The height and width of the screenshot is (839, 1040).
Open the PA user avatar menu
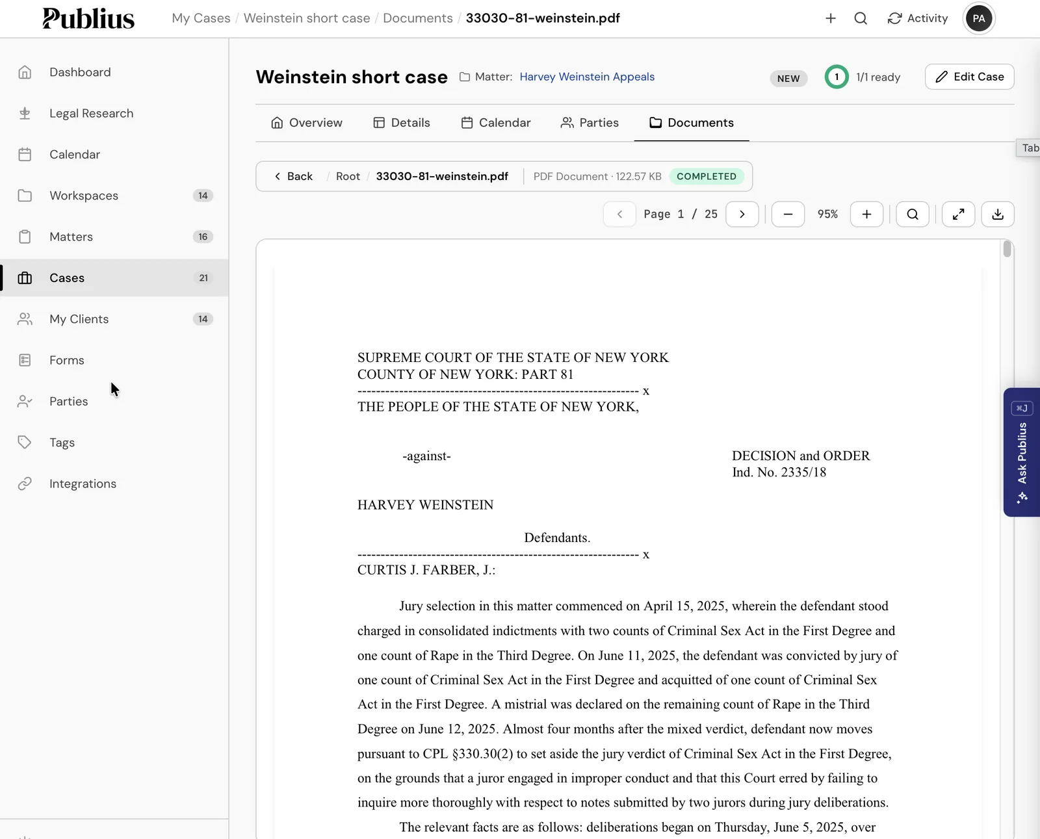click(x=979, y=18)
